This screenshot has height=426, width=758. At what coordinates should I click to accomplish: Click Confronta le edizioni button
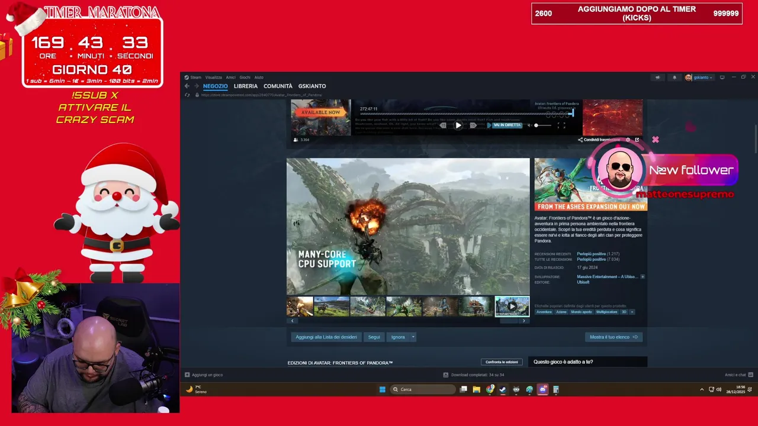coord(502,362)
